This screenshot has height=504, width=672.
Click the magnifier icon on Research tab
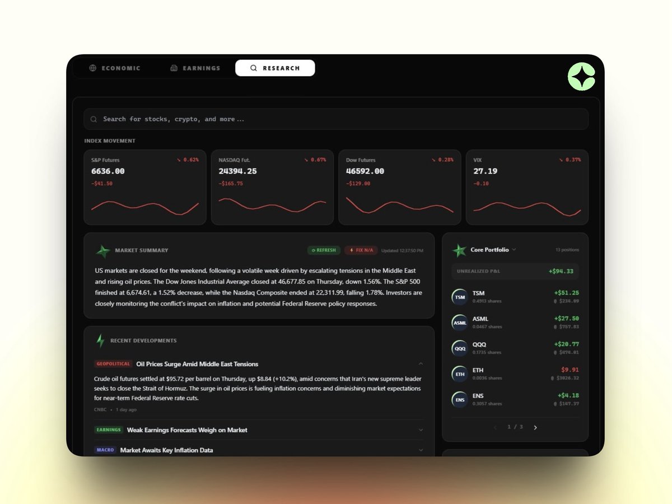tap(254, 68)
